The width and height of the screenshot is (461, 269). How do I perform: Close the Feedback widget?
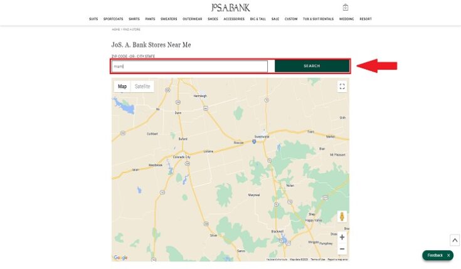point(448,255)
